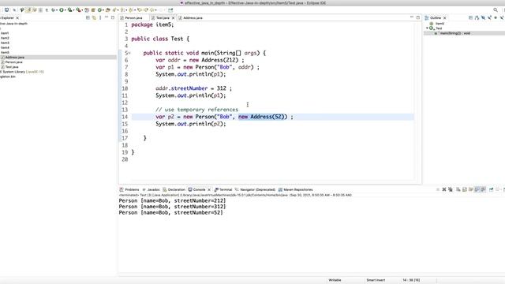Click the New Java Class green C icon
Screen dimensions: 505x284
(x=99, y=10)
